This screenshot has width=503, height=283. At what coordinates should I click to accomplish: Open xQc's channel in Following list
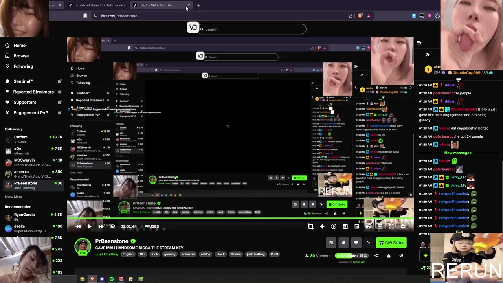(33, 151)
